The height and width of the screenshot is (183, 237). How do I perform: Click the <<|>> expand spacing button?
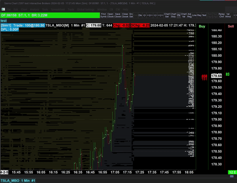click(150, 15)
